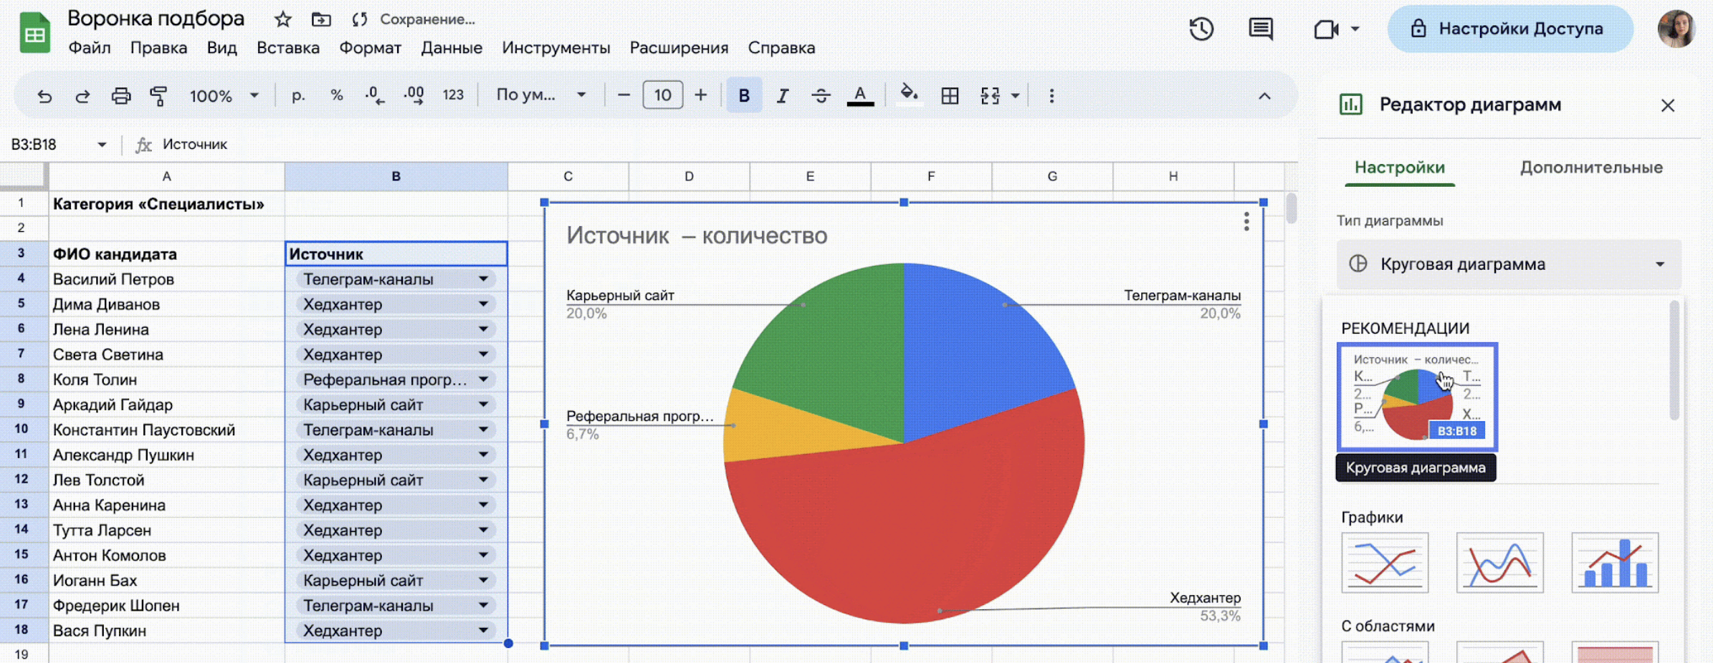The image size is (1713, 663).
Task: Star the Воронка подбора document
Action: click(x=283, y=19)
